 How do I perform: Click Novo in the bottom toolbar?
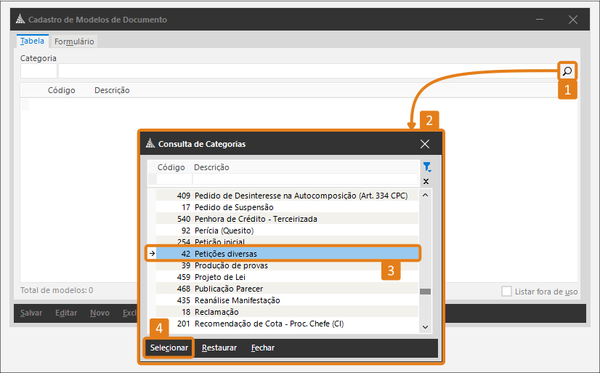click(100, 313)
